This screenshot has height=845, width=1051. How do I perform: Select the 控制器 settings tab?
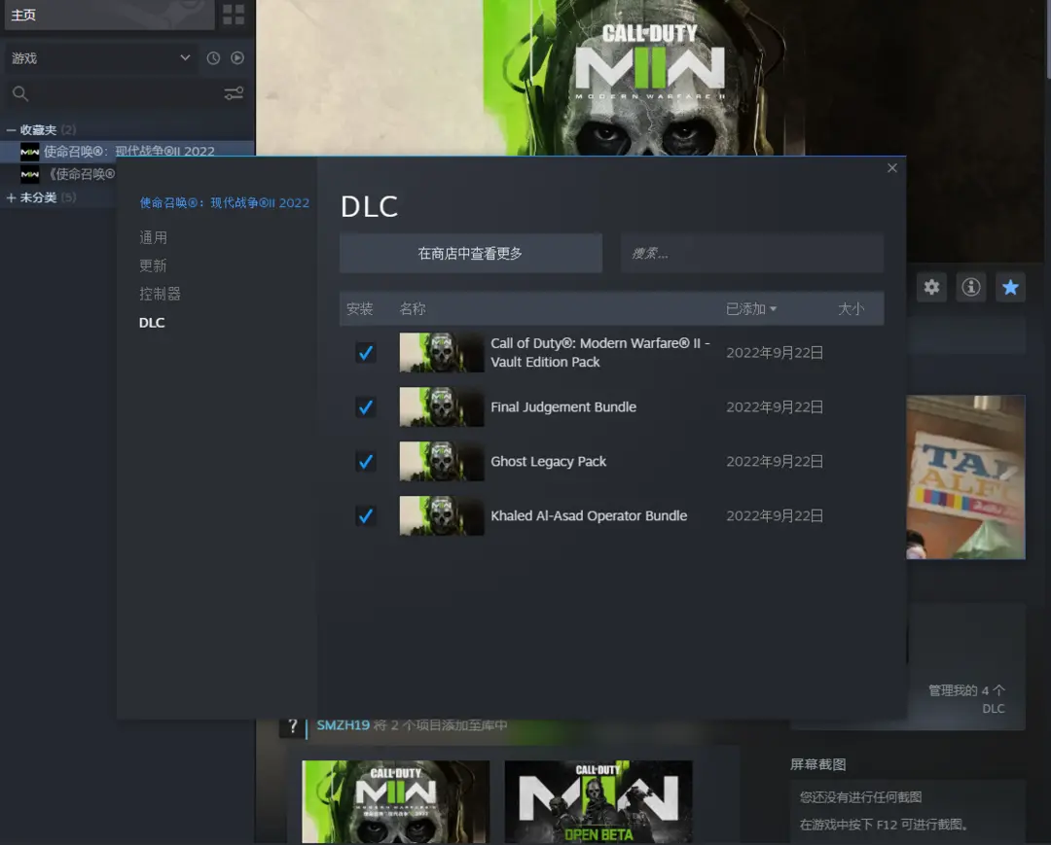(x=160, y=294)
